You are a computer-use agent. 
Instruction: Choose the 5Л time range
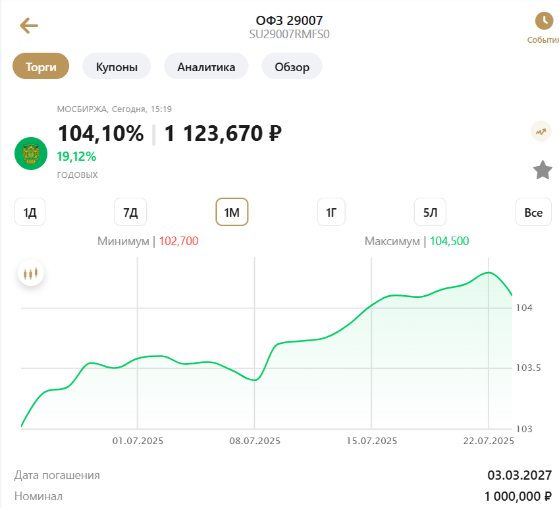(x=431, y=212)
